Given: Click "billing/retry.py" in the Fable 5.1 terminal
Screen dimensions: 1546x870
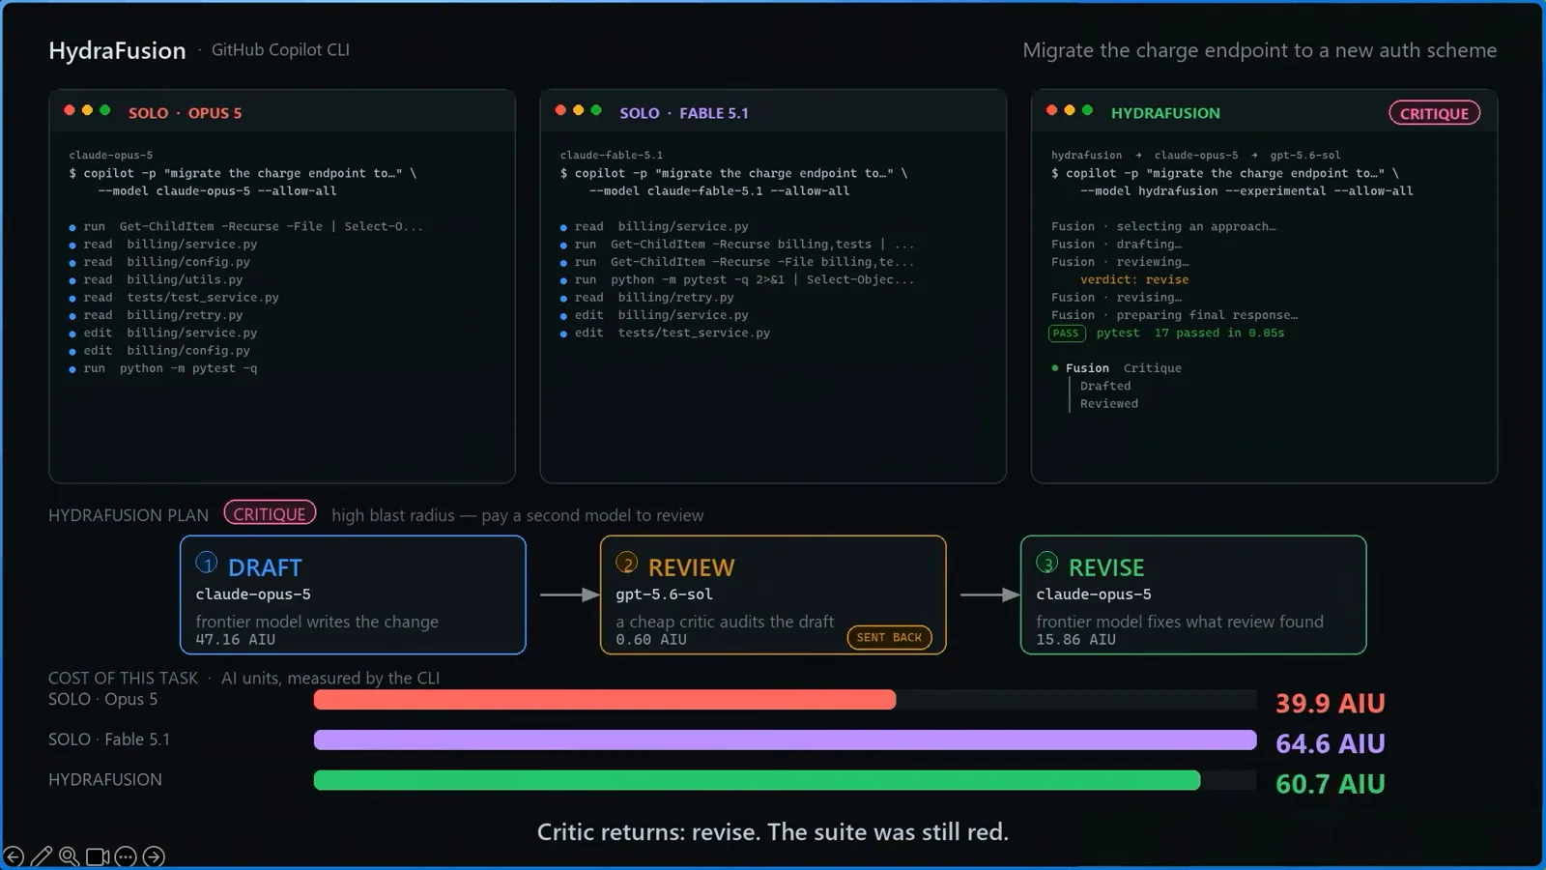Looking at the screenshot, I should coord(675,298).
